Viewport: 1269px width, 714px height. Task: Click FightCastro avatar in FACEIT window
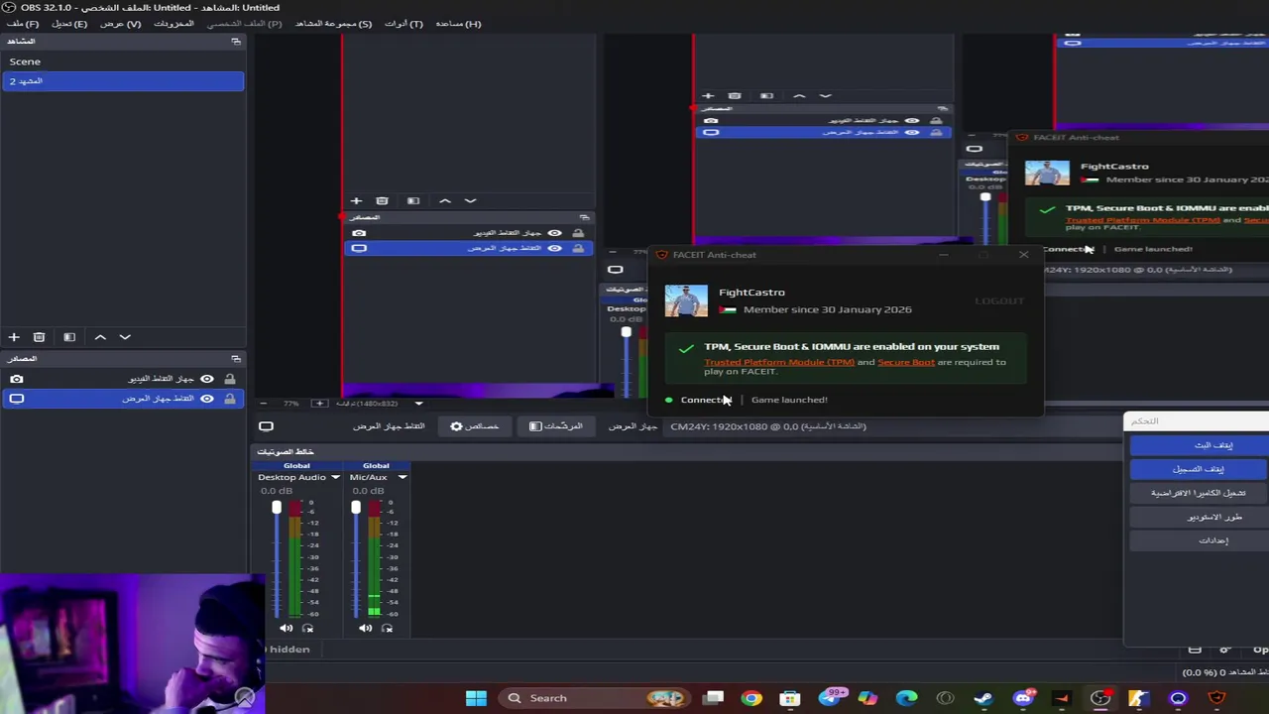point(686,300)
